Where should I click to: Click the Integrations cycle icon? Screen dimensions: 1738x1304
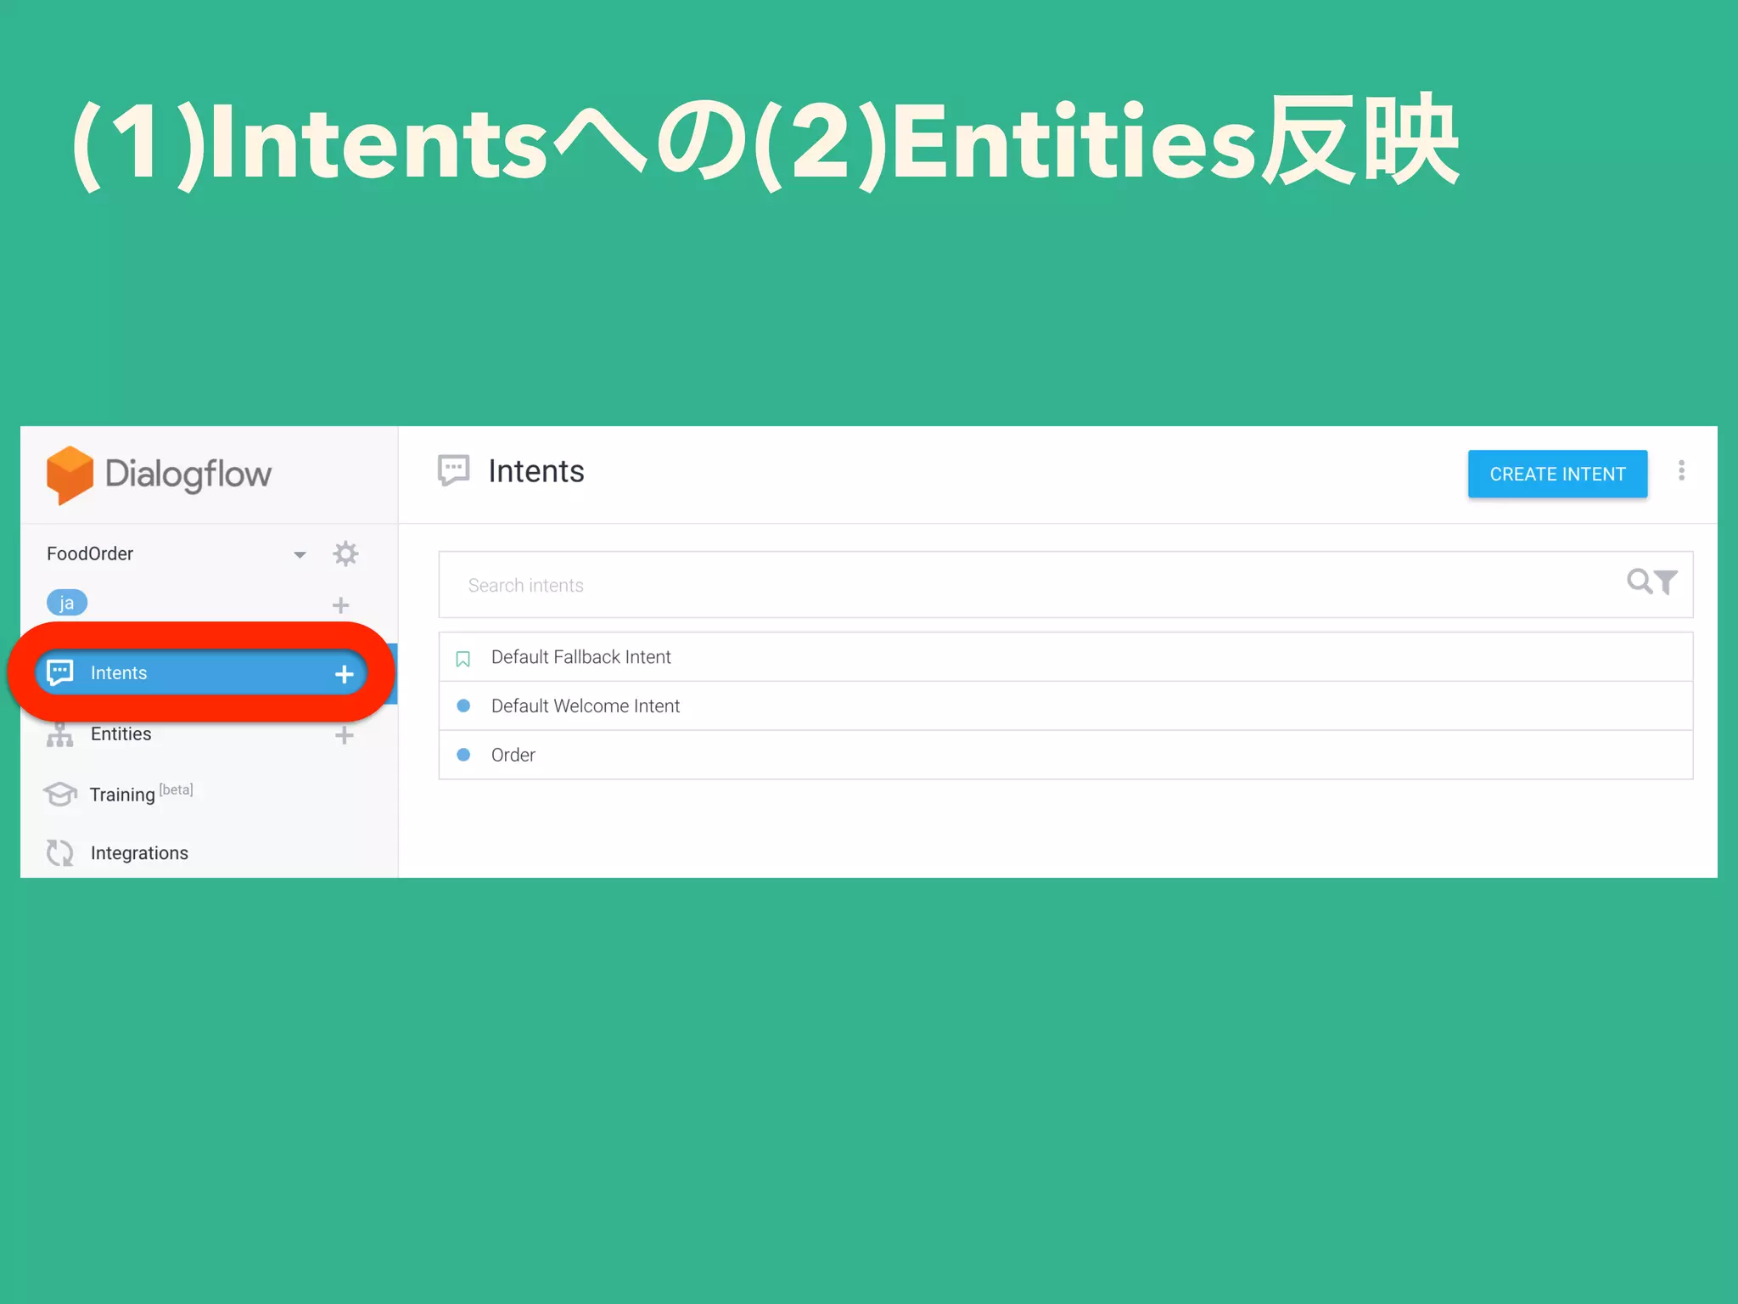click(x=60, y=852)
